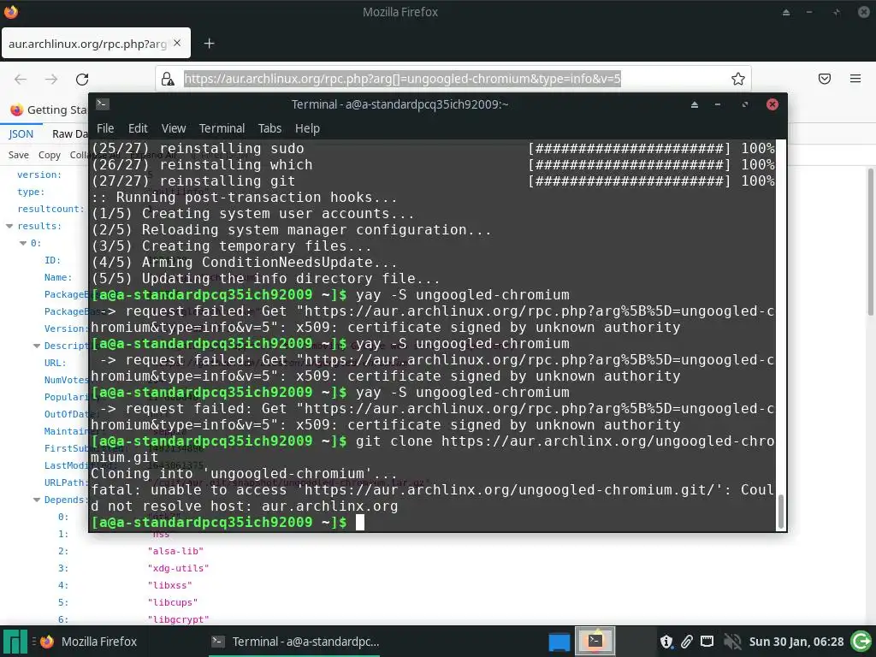
Task: Click the terminal launcher icon in panel
Action: 595,642
